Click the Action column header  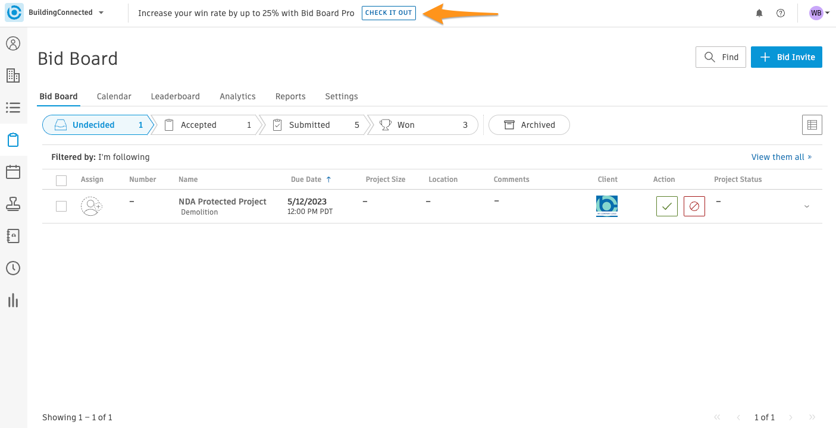(x=664, y=180)
